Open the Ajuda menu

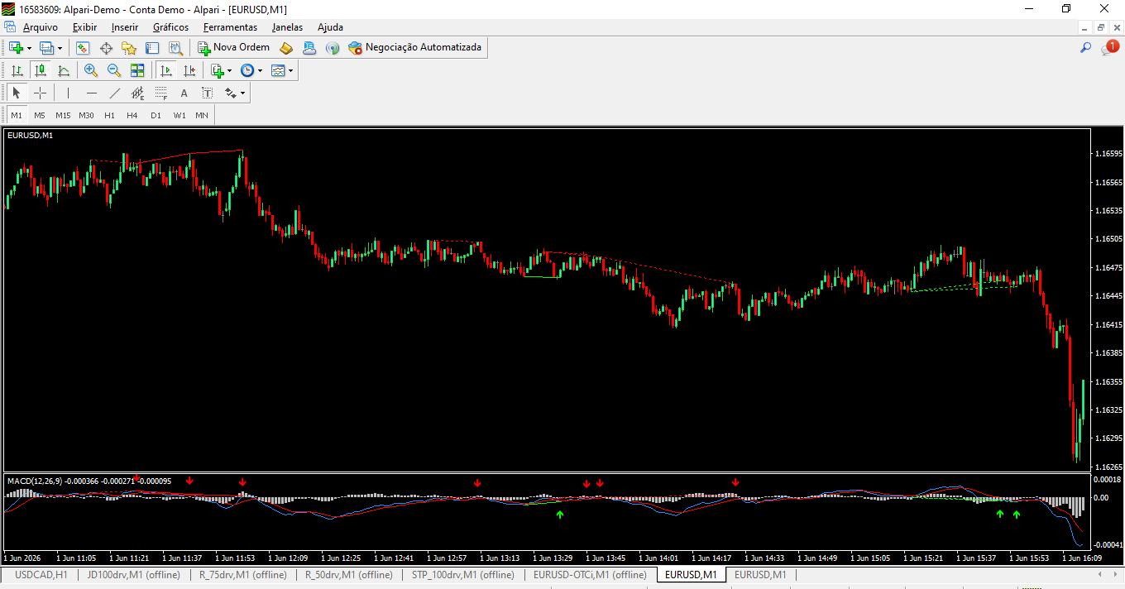coord(330,27)
